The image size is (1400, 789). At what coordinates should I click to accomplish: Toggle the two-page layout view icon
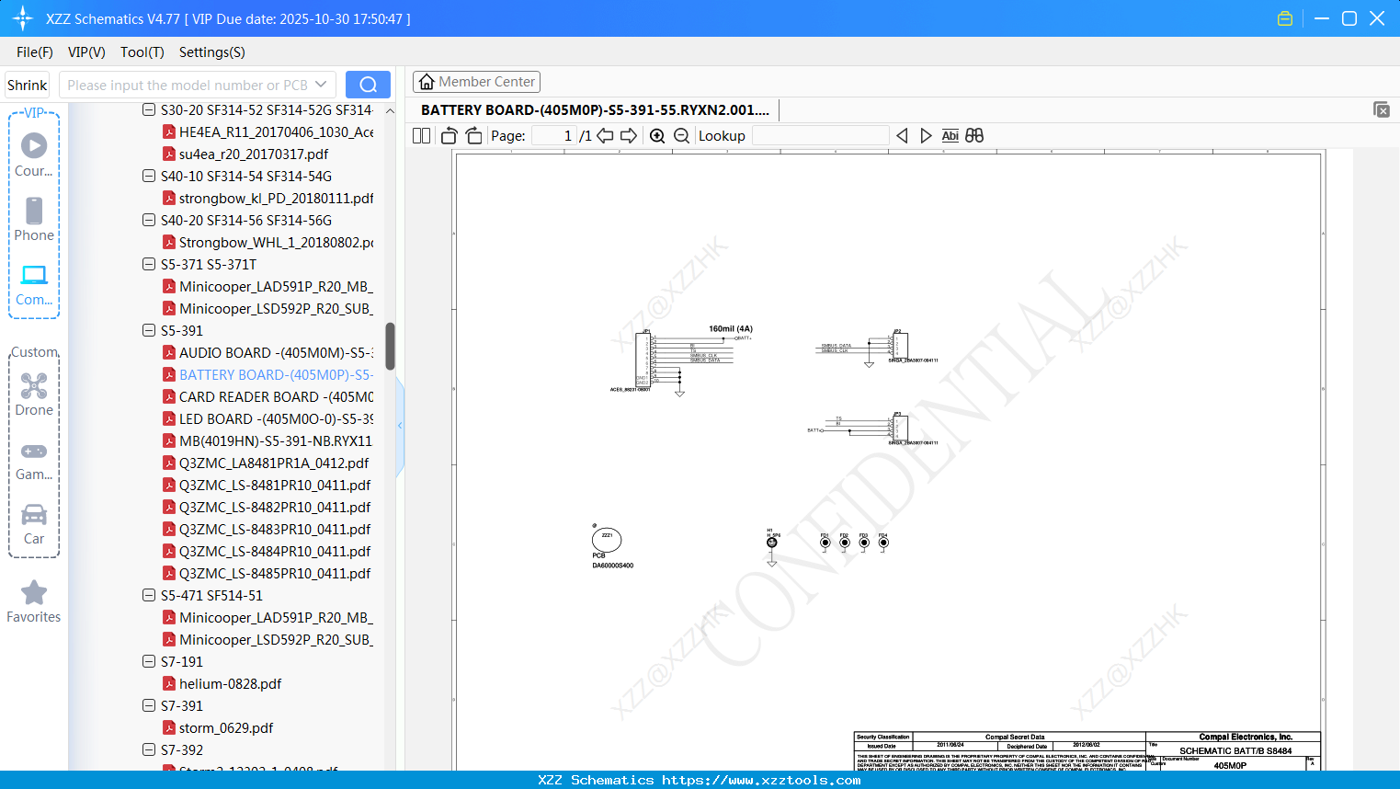421,136
